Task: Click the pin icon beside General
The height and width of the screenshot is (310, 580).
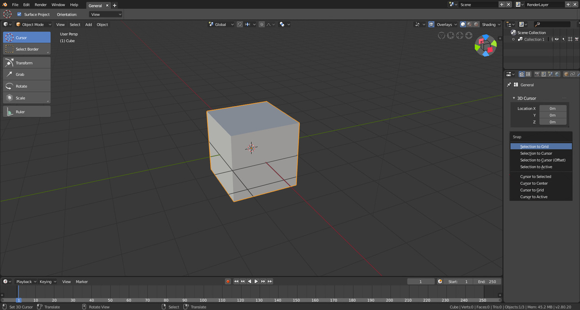Action: point(508,85)
